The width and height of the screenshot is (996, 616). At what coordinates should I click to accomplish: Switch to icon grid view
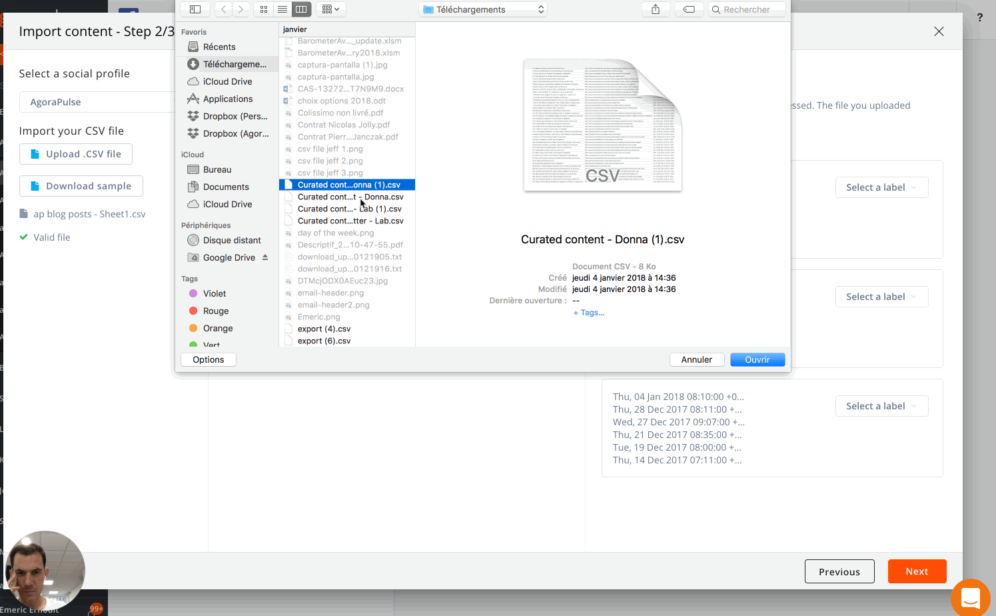click(x=264, y=9)
